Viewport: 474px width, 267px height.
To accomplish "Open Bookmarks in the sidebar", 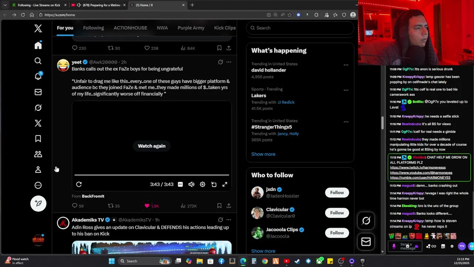I will (38, 139).
